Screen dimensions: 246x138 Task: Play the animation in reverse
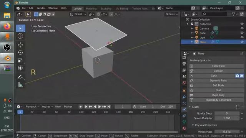coord(95,107)
